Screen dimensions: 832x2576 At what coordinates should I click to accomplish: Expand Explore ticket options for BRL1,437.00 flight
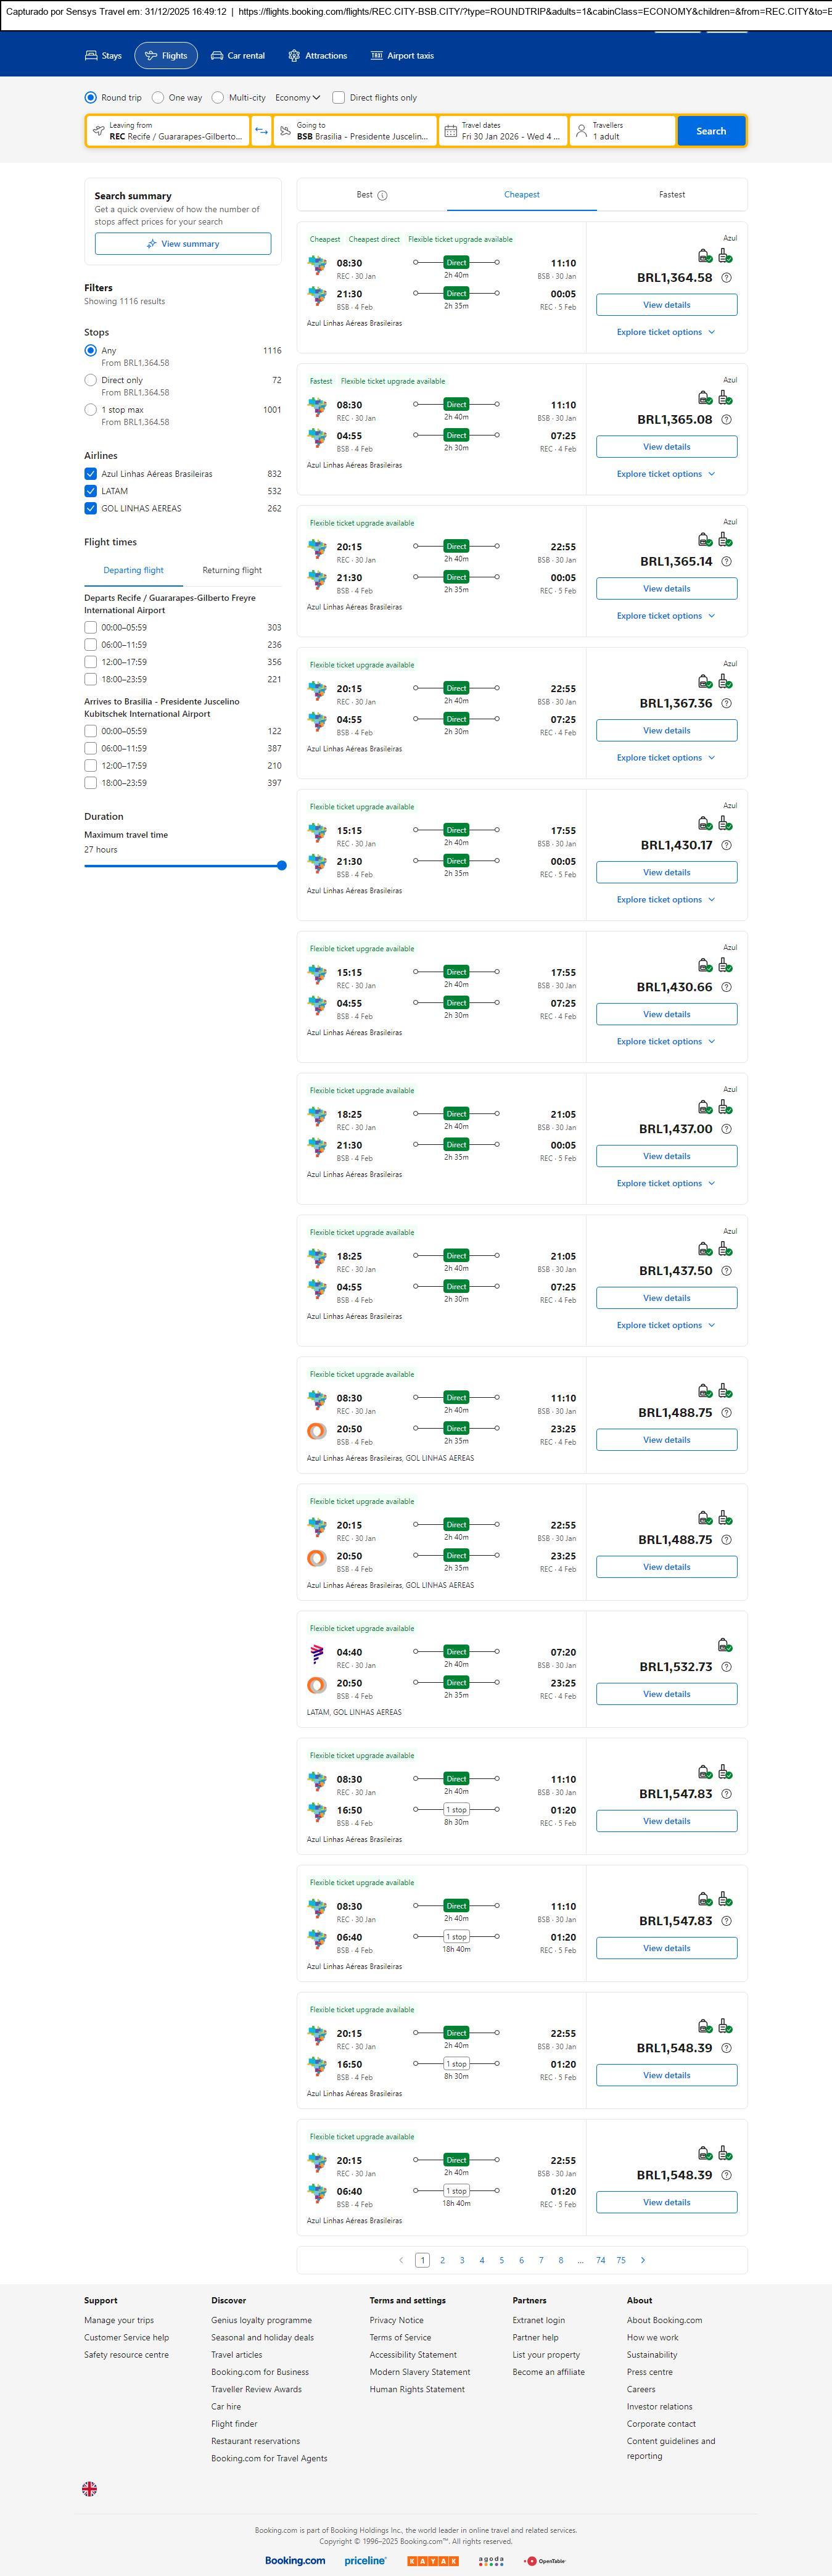pos(666,1183)
